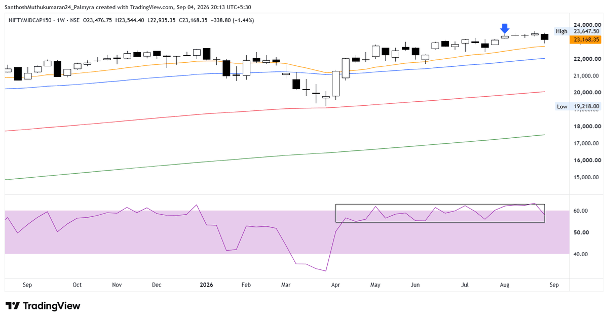Click the 17,000.00 price axis label
The image size is (608, 320).
coord(587,143)
